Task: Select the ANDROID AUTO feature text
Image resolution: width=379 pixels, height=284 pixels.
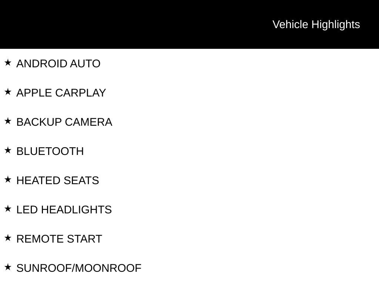Action: coord(58,64)
